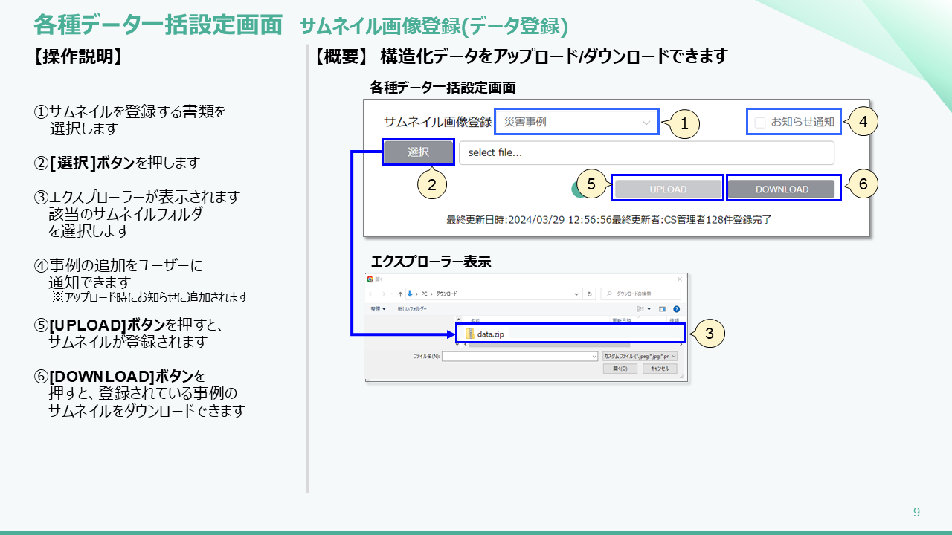Open the Help question mark icon

coord(677,309)
